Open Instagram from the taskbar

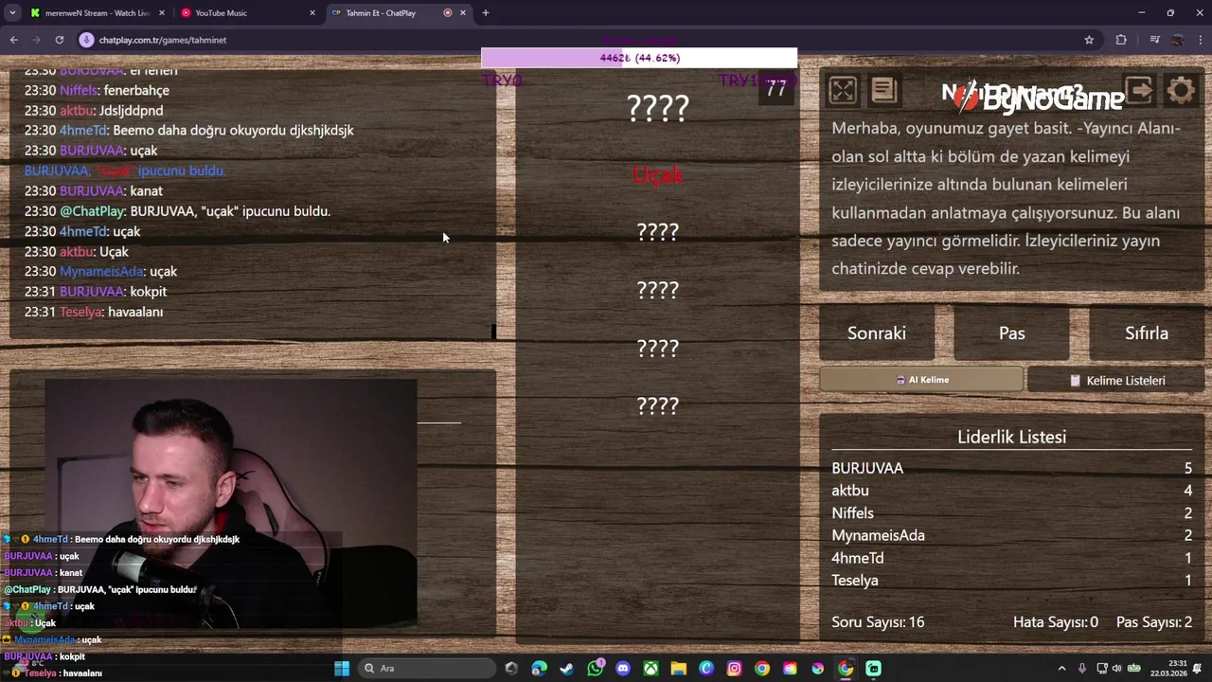[734, 669]
